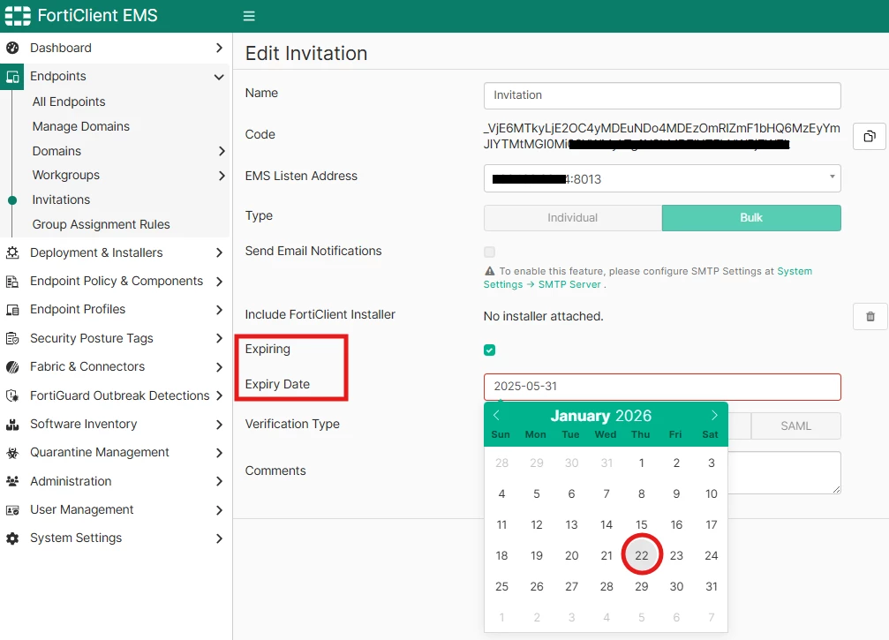The width and height of the screenshot is (889, 640).
Task: Click the Name input field
Action: pos(662,95)
